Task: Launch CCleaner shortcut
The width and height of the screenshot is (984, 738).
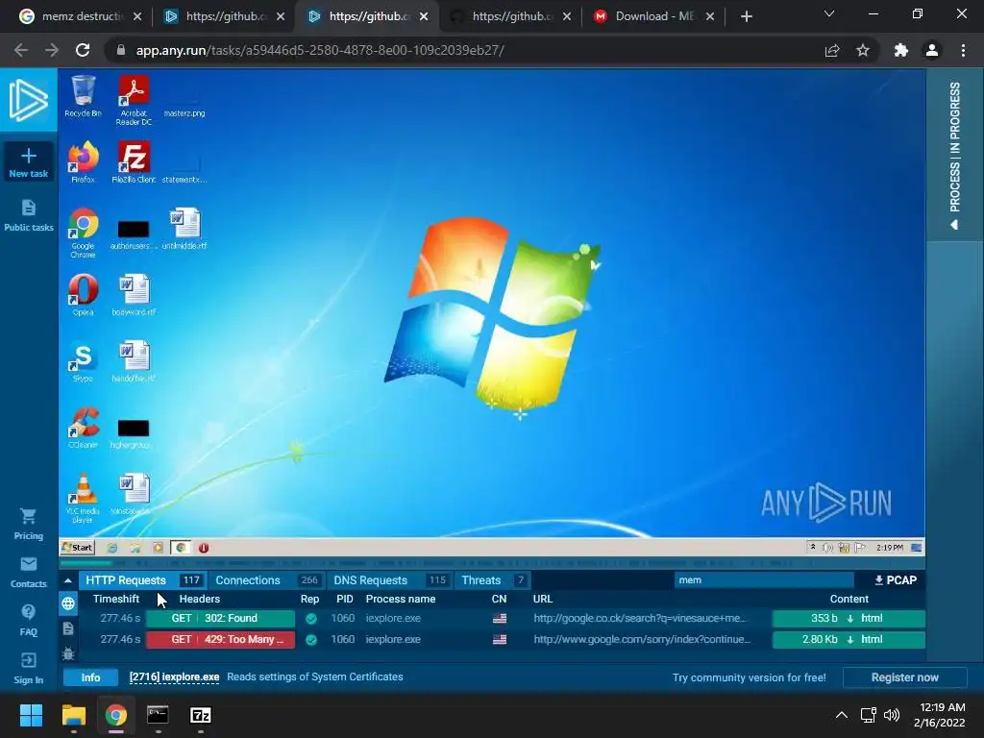Action: [83, 428]
